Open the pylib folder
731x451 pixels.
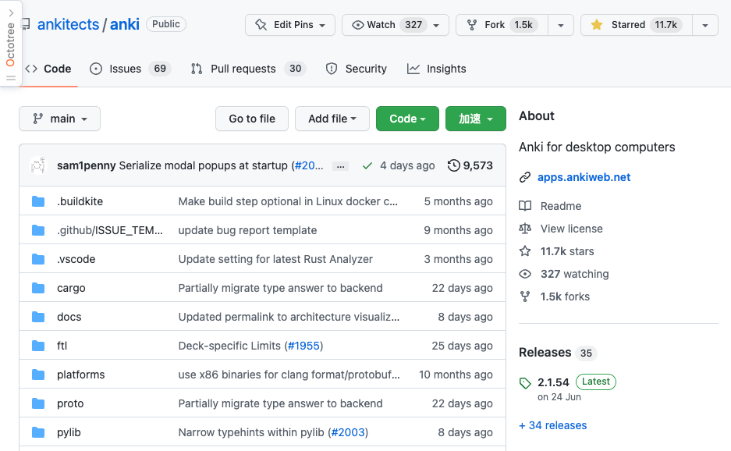69,432
